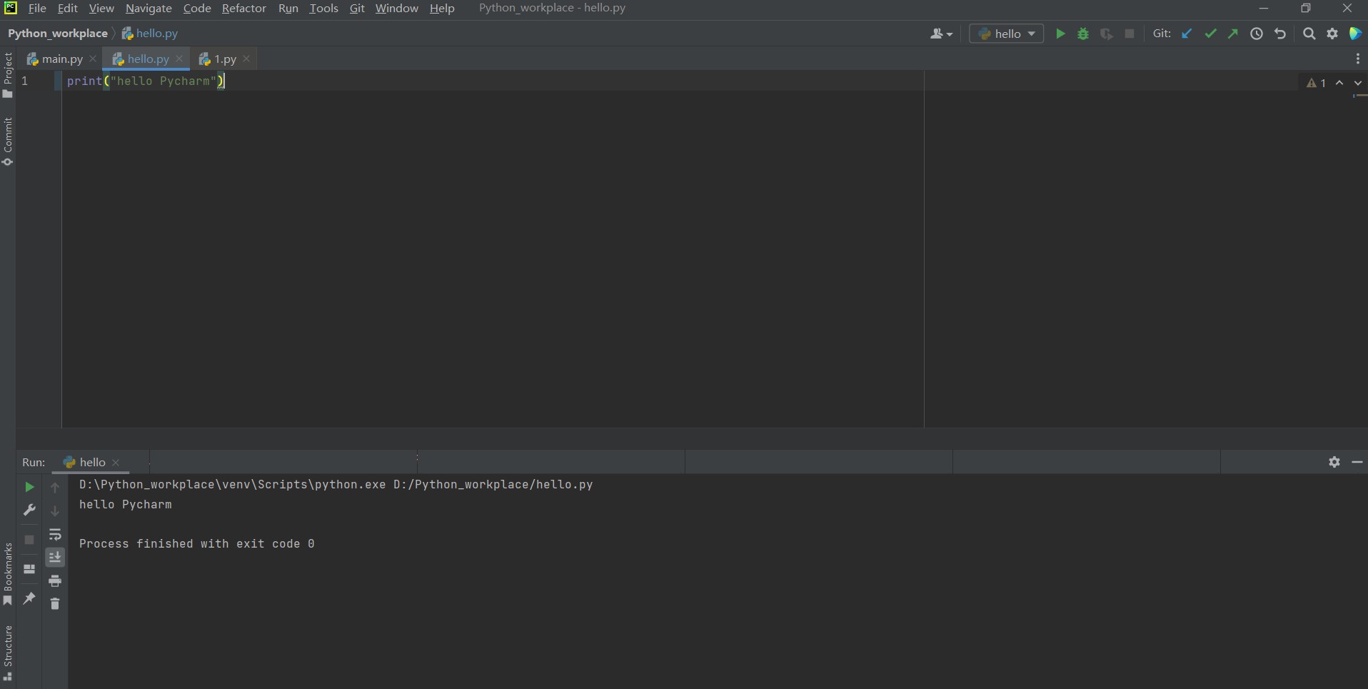
Task: Rerun hello in the Run panel
Action: coord(29,487)
